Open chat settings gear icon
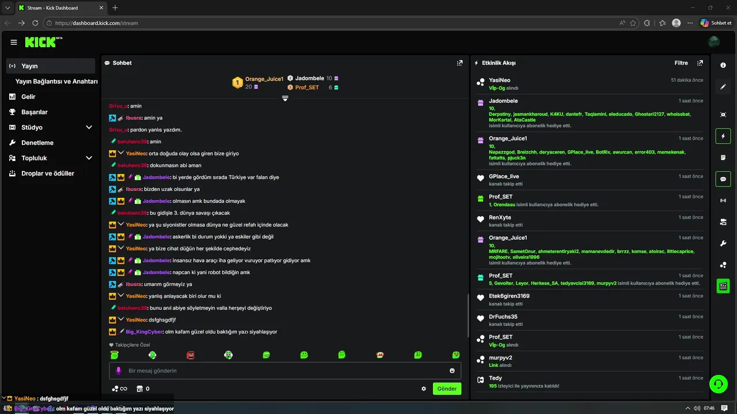This screenshot has height=414, width=737. point(424,389)
